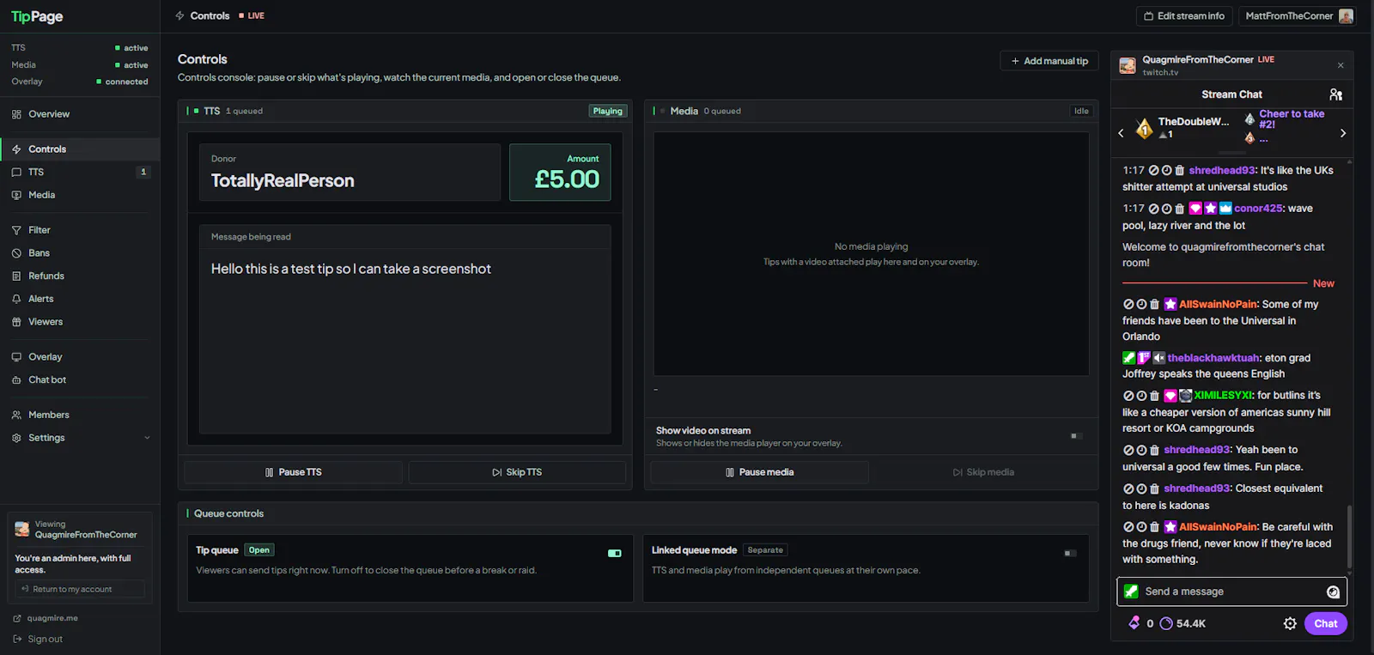Go to Chat bot settings
This screenshot has height=655, width=1374.
pos(80,380)
